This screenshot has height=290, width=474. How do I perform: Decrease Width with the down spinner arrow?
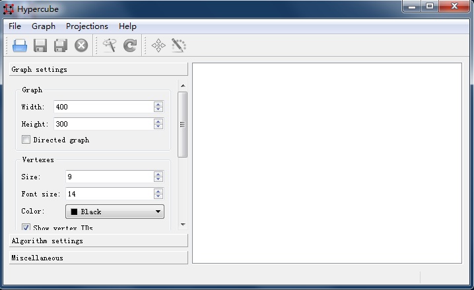point(158,109)
